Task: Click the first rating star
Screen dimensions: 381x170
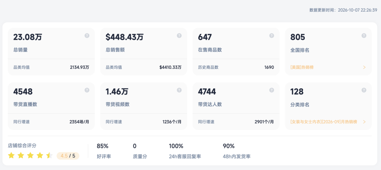Action: pos(11,156)
